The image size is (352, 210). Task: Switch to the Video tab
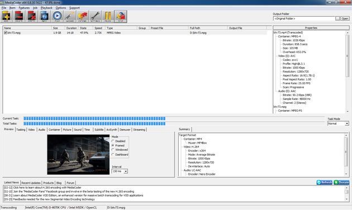tap(31, 130)
